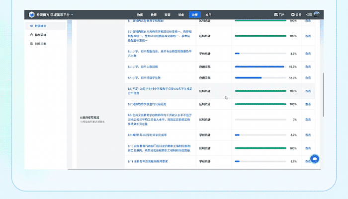348x199 pixels.
Task: Click the 指标管理 sidebar icon
Action: [32, 35]
